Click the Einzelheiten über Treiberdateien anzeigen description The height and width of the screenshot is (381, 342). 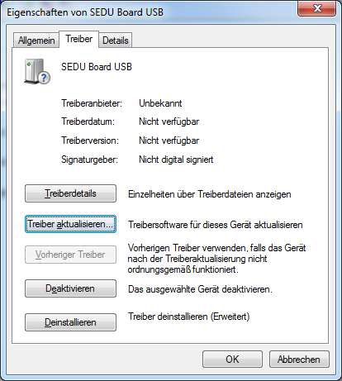[210, 194]
